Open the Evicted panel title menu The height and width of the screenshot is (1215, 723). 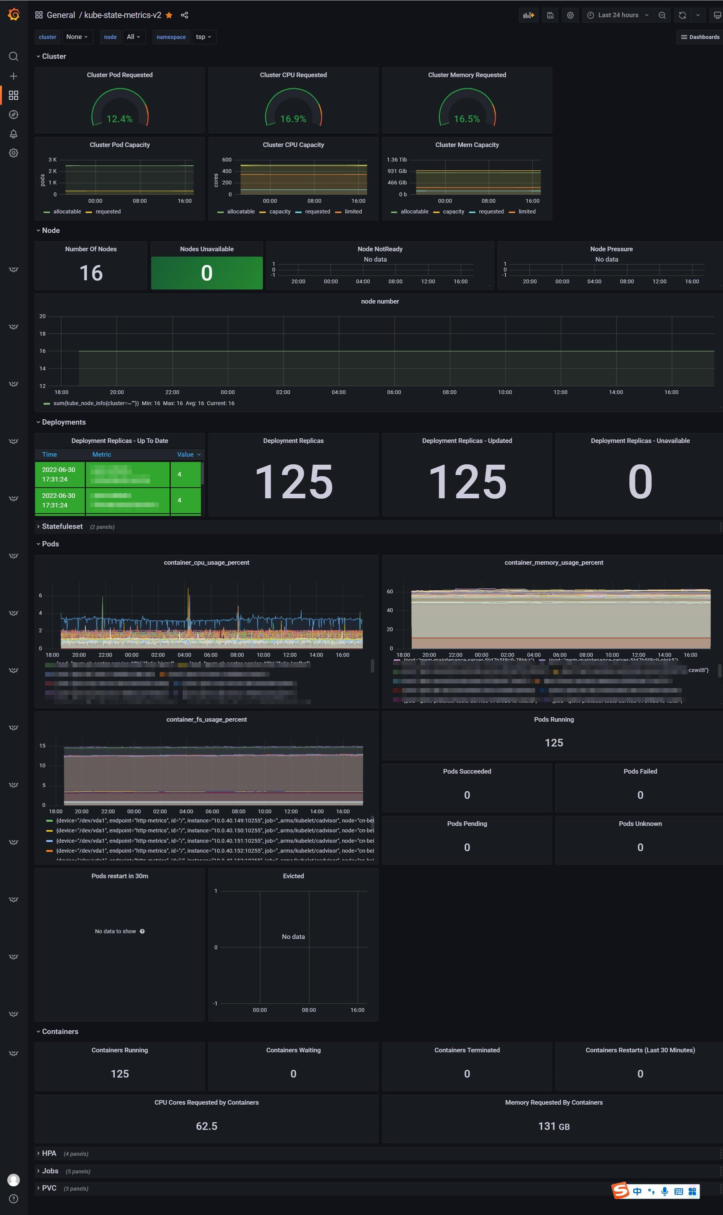tap(293, 876)
